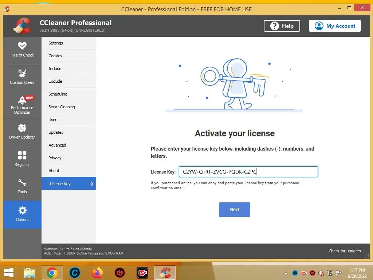The image size is (373, 280).
Task: Open the Help button
Action: 282,26
